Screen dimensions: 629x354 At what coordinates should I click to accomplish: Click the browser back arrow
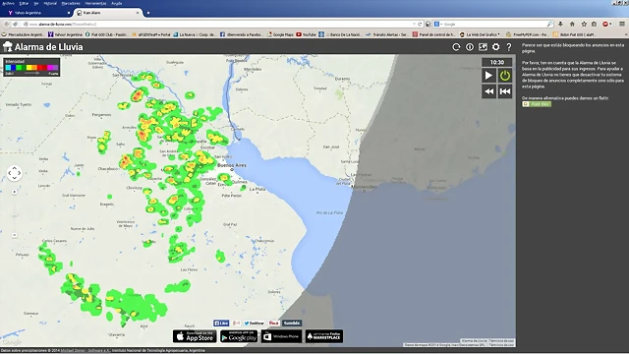point(7,24)
